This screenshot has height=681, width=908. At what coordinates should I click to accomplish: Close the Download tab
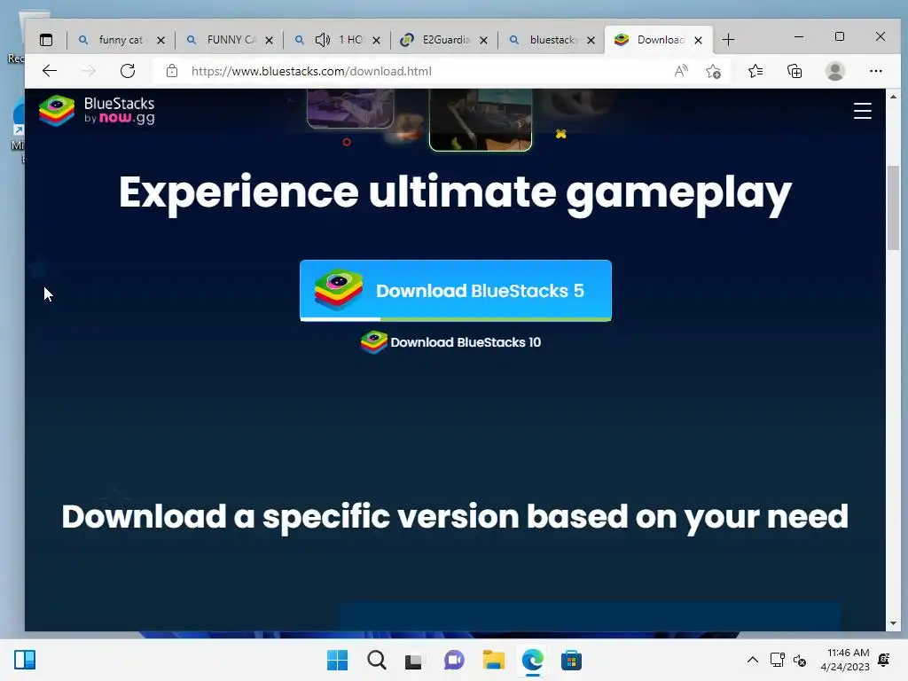pos(699,41)
